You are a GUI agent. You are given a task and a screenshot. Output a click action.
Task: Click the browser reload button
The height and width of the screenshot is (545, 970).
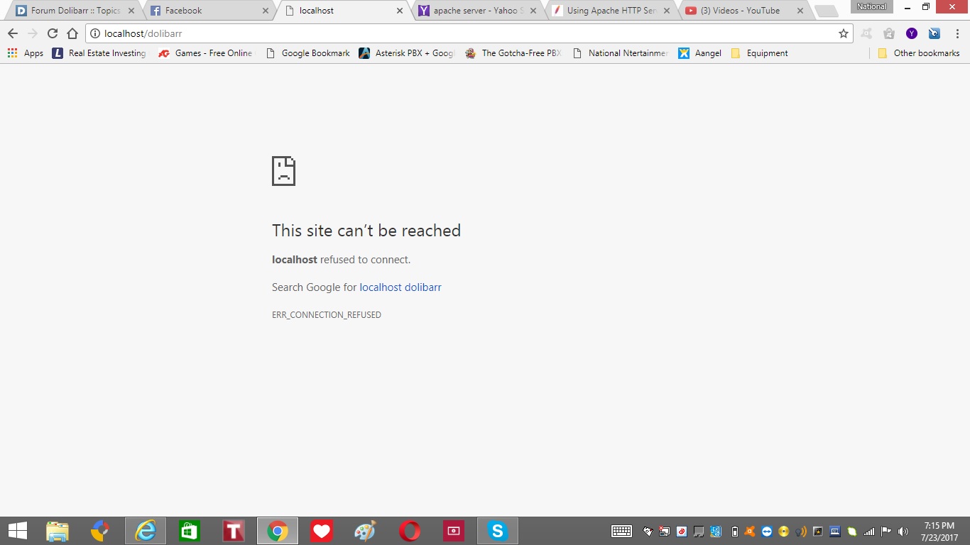click(x=53, y=33)
